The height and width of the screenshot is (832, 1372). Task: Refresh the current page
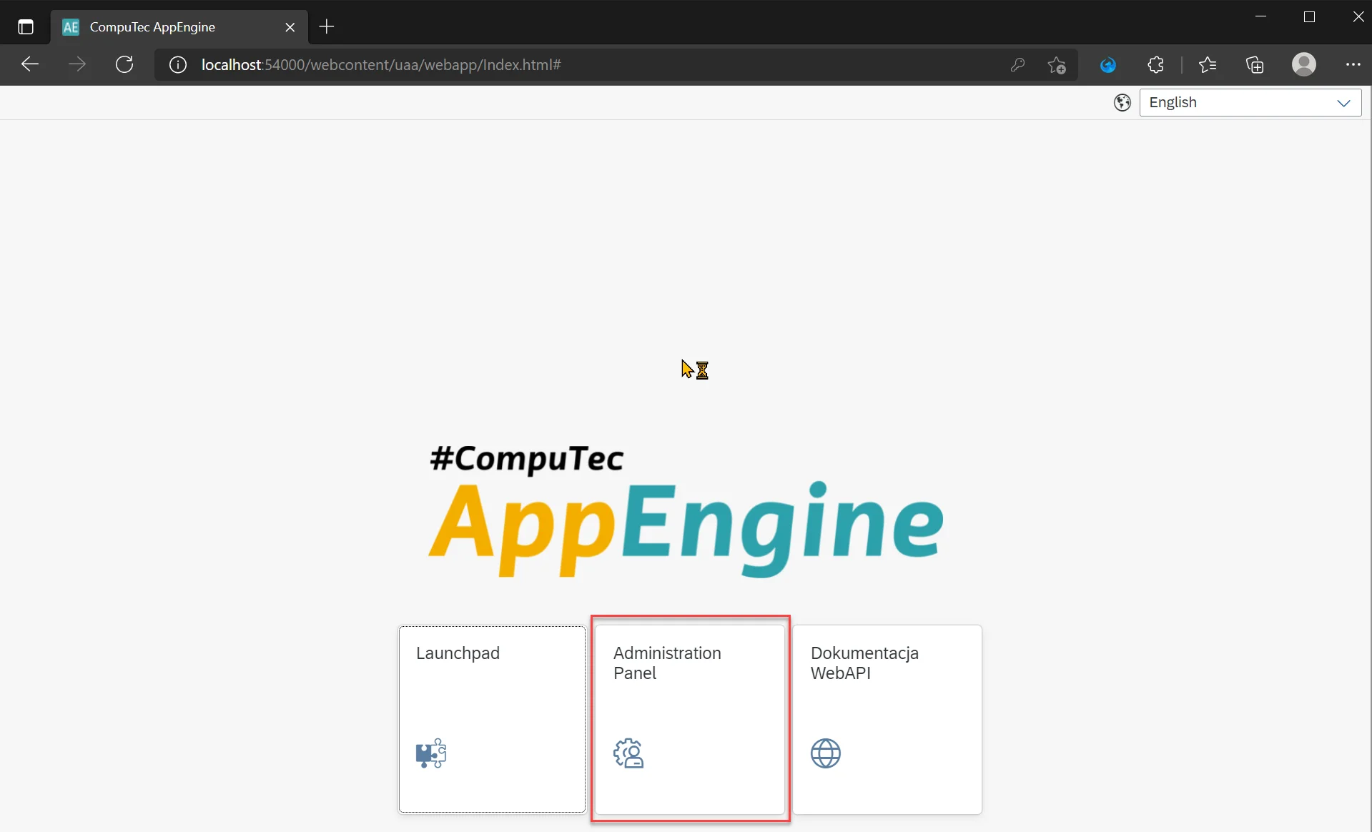click(124, 65)
